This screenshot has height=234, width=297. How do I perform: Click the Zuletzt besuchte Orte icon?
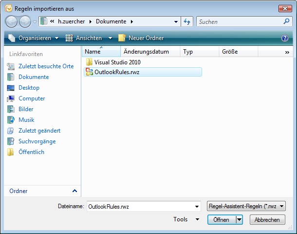click(11, 66)
